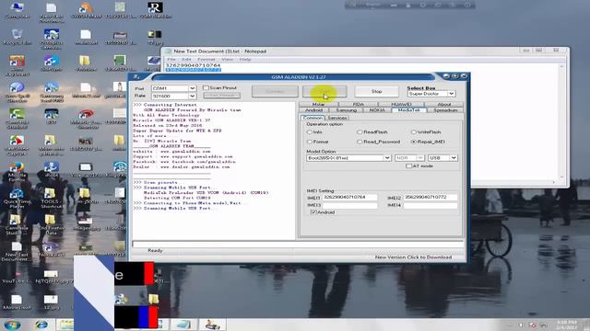This screenshot has height=331, width=590.
Task: Switch to Notepad taskbar item
Action: (183, 325)
